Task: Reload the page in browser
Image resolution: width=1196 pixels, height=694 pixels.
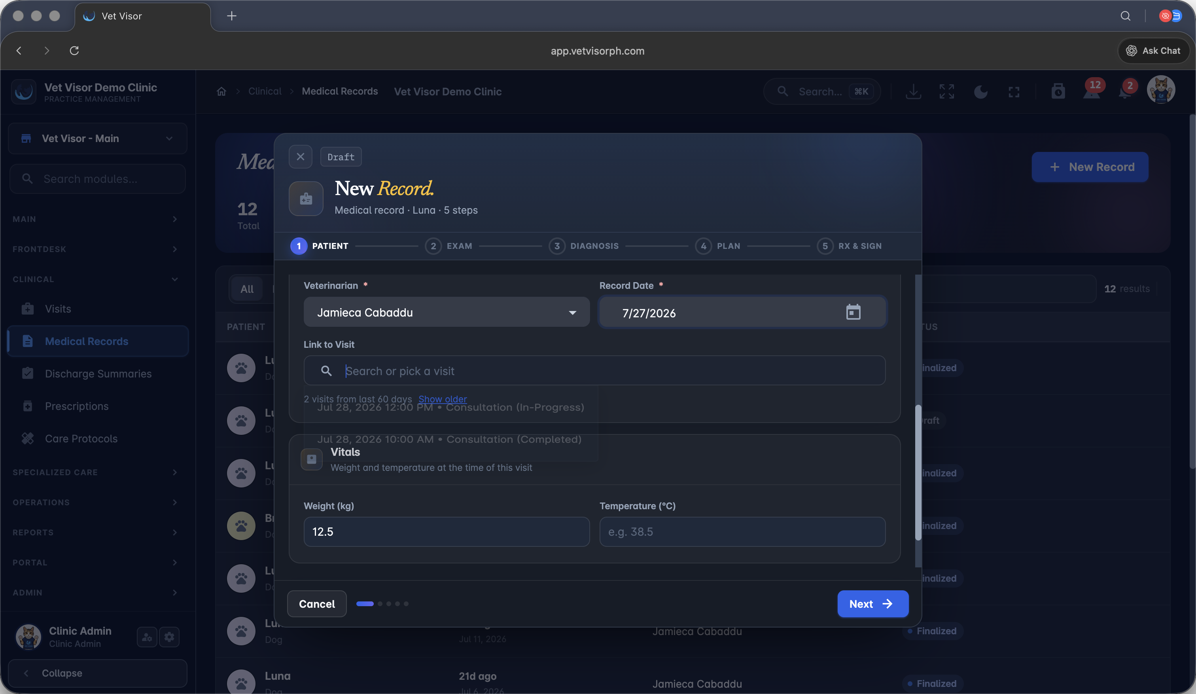Action: click(x=74, y=51)
